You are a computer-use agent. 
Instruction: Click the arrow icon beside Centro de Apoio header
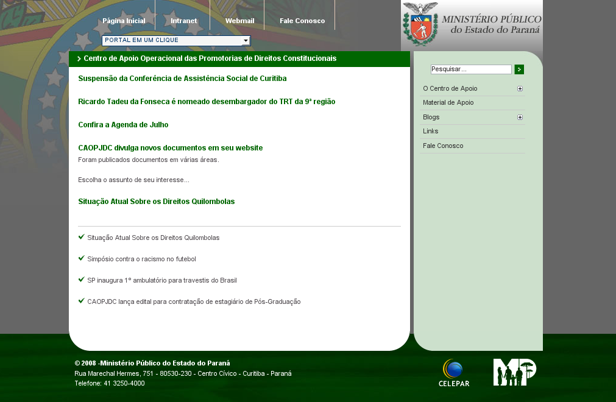(x=79, y=59)
